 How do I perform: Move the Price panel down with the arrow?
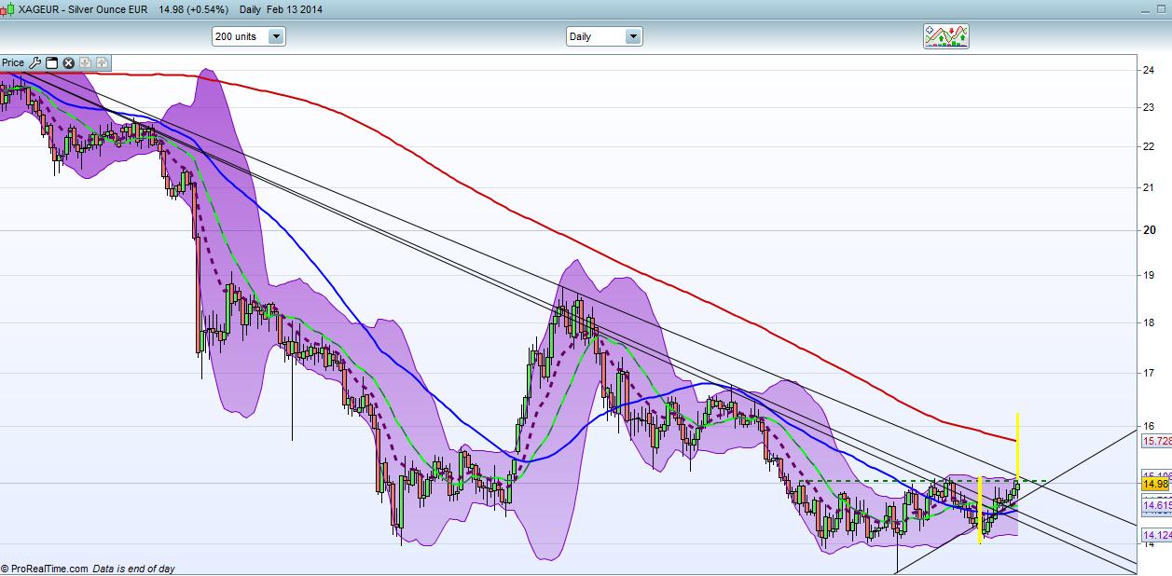point(85,63)
